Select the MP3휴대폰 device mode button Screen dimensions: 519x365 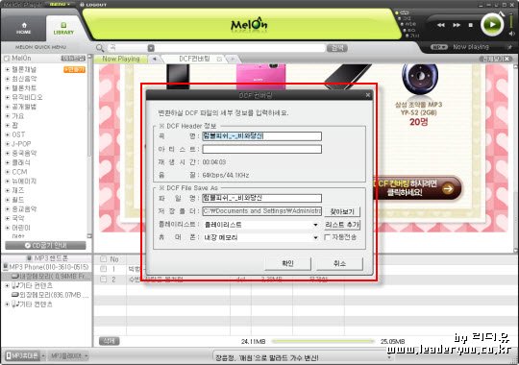23,356
